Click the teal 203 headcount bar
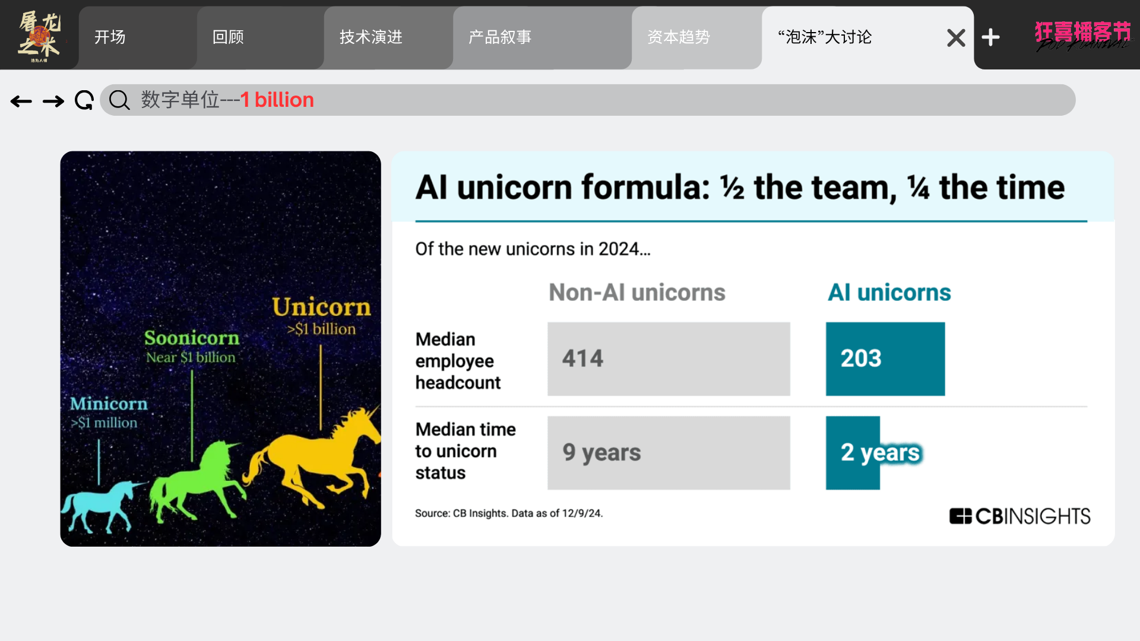Screen dimensions: 1140x641 pyautogui.click(x=885, y=358)
